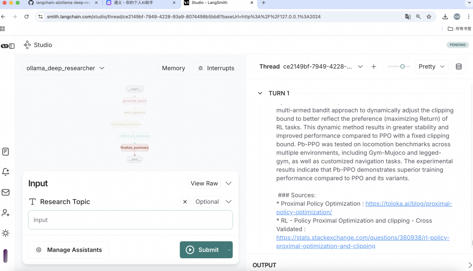Viewport: 473px width, 271px height.
Task: Select the summarize_sources graph node
Action: click(126, 124)
